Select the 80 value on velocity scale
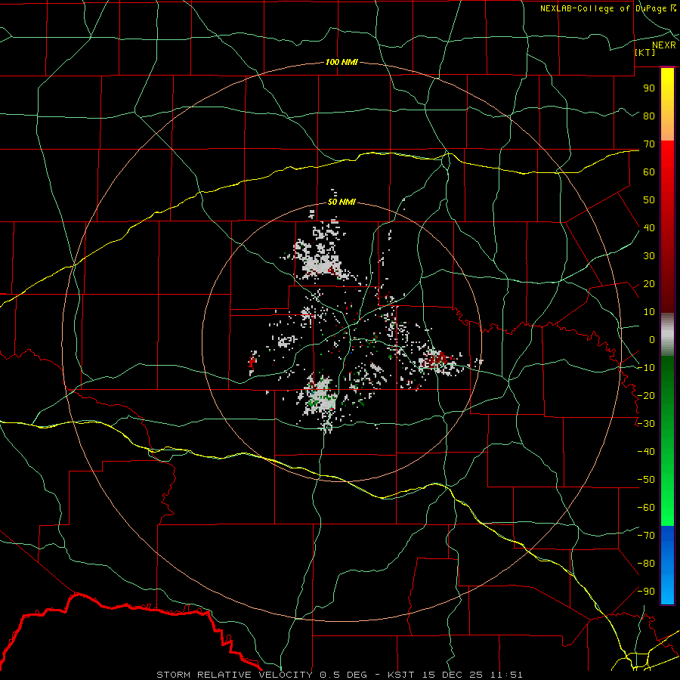680x680 pixels. tap(649, 116)
